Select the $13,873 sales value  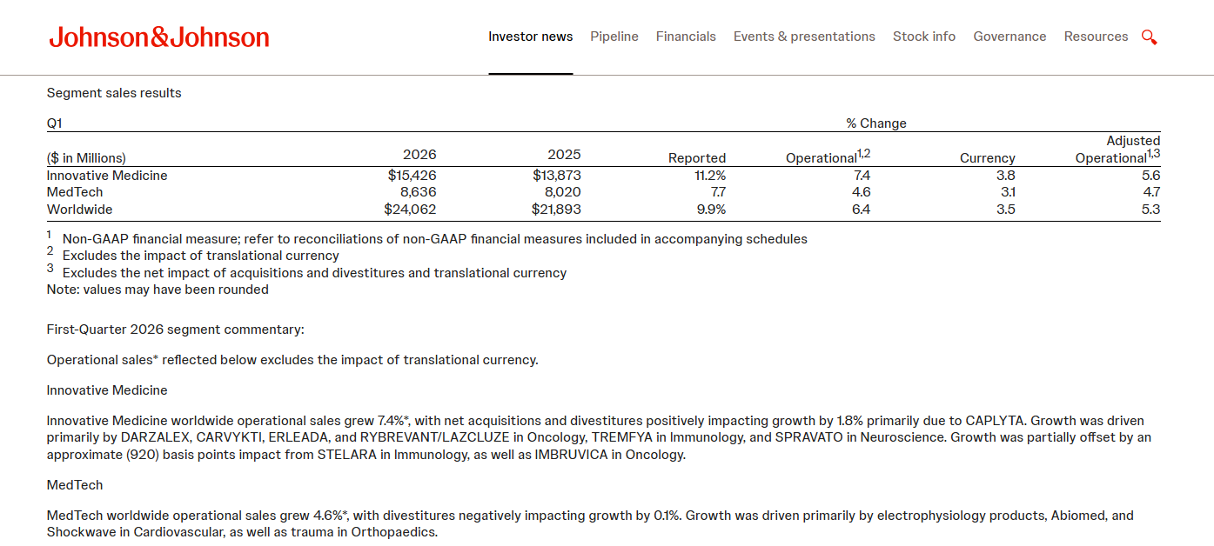(557, 176)
